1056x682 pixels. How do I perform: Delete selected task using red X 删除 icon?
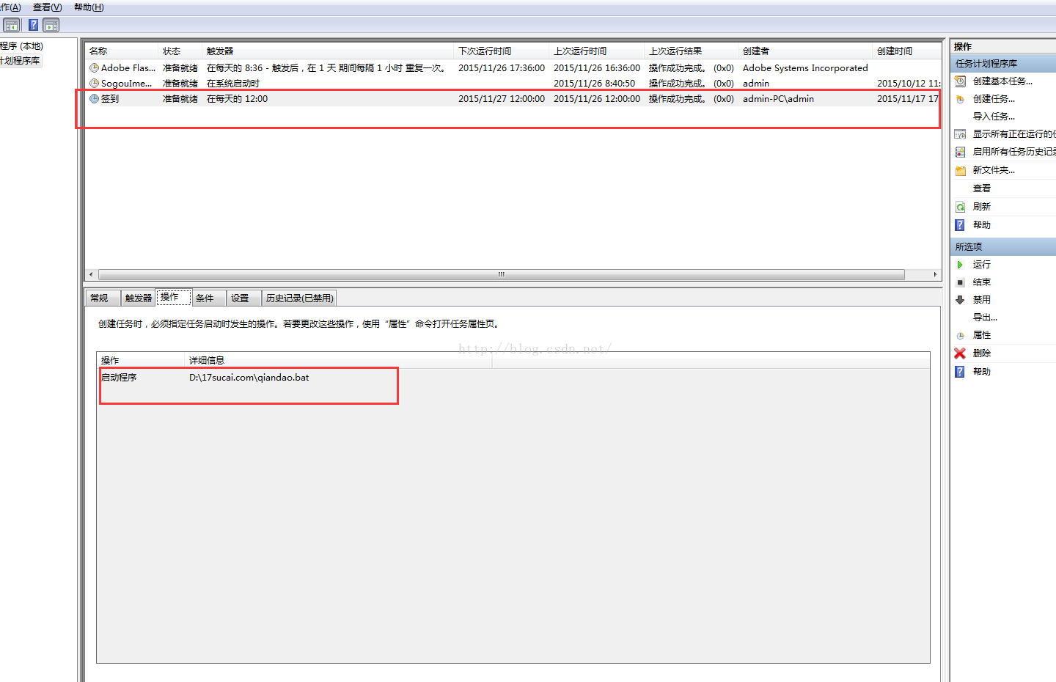pyautogui.click(x=960, y=353)
